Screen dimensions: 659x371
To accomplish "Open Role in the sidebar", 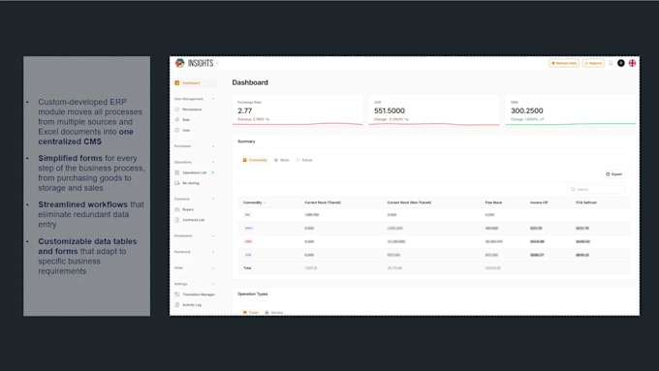I will coord(182,120).
